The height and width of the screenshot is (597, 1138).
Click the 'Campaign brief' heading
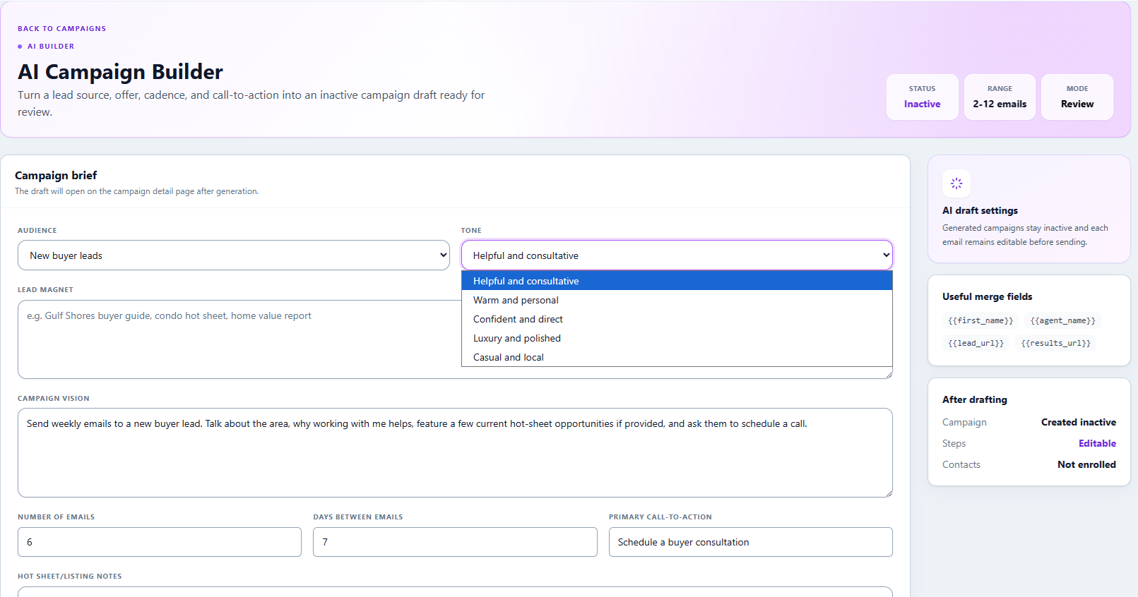tap(56, 175)
